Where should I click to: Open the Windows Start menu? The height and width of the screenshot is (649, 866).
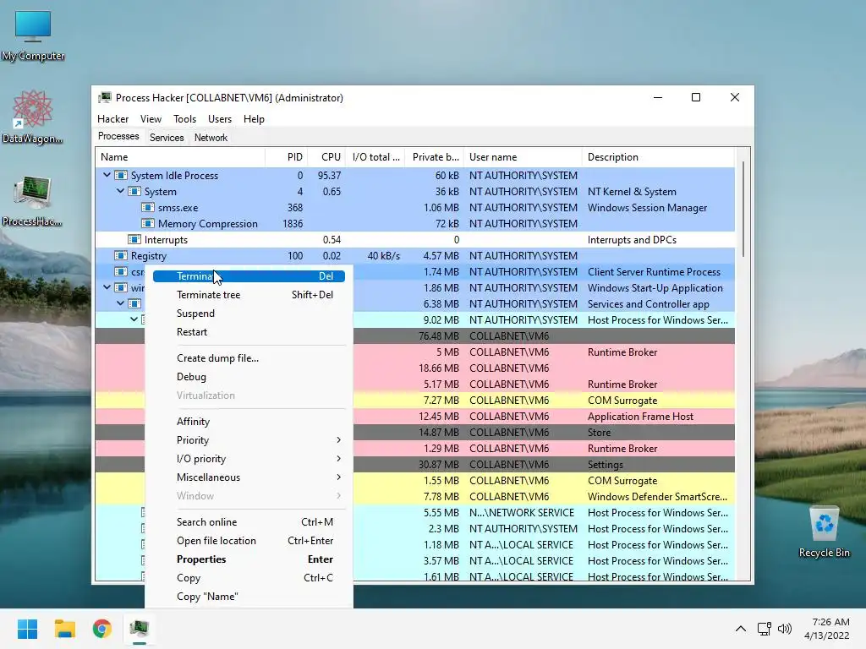click(27, 629)
